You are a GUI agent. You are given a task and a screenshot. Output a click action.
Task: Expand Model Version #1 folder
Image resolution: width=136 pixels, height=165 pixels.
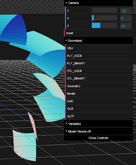(98, 131)
